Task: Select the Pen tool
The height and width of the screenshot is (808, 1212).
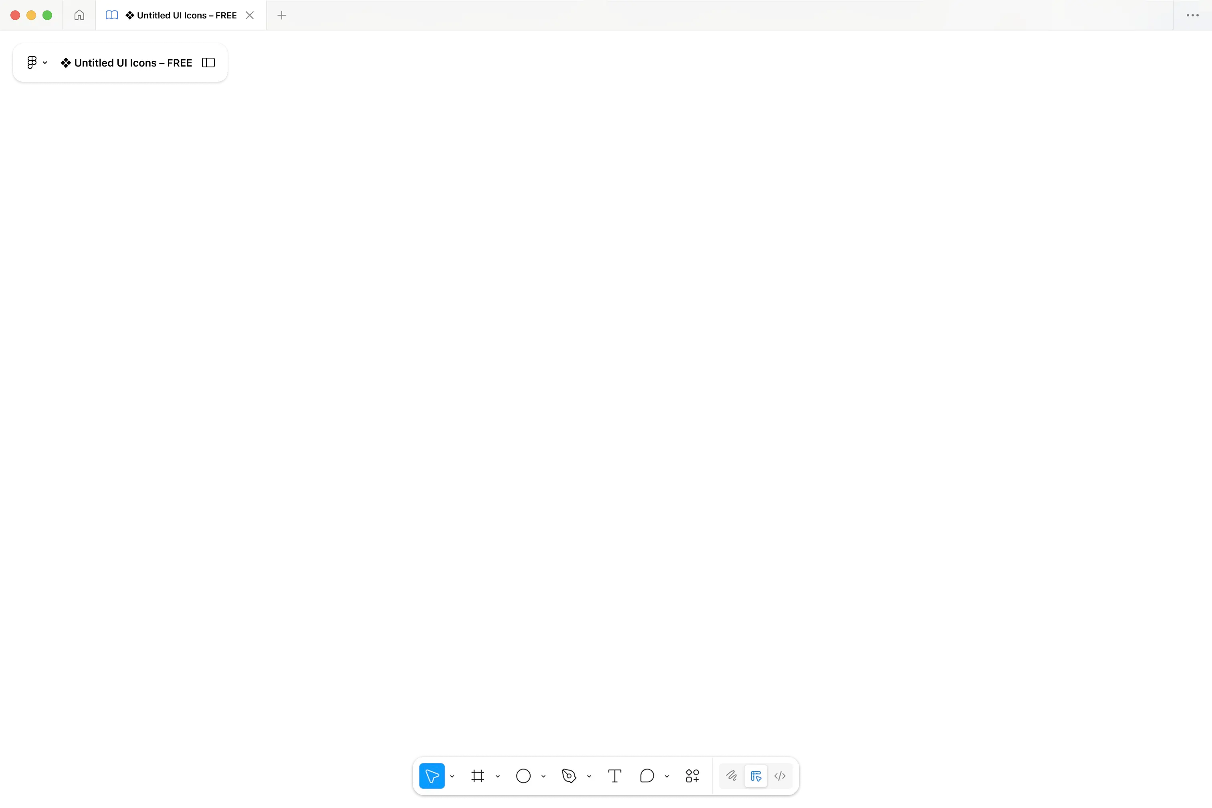Action: (x=570, y=776)
